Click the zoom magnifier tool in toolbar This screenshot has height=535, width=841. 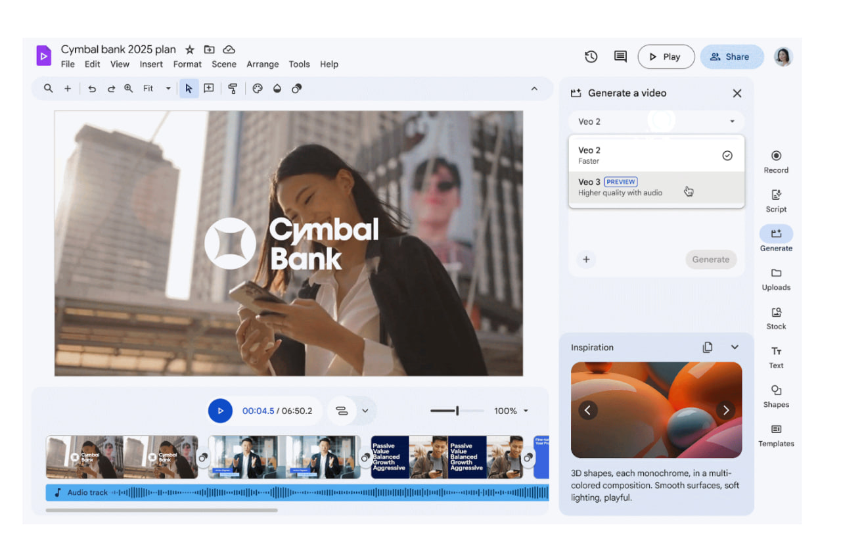pos(129,88)
